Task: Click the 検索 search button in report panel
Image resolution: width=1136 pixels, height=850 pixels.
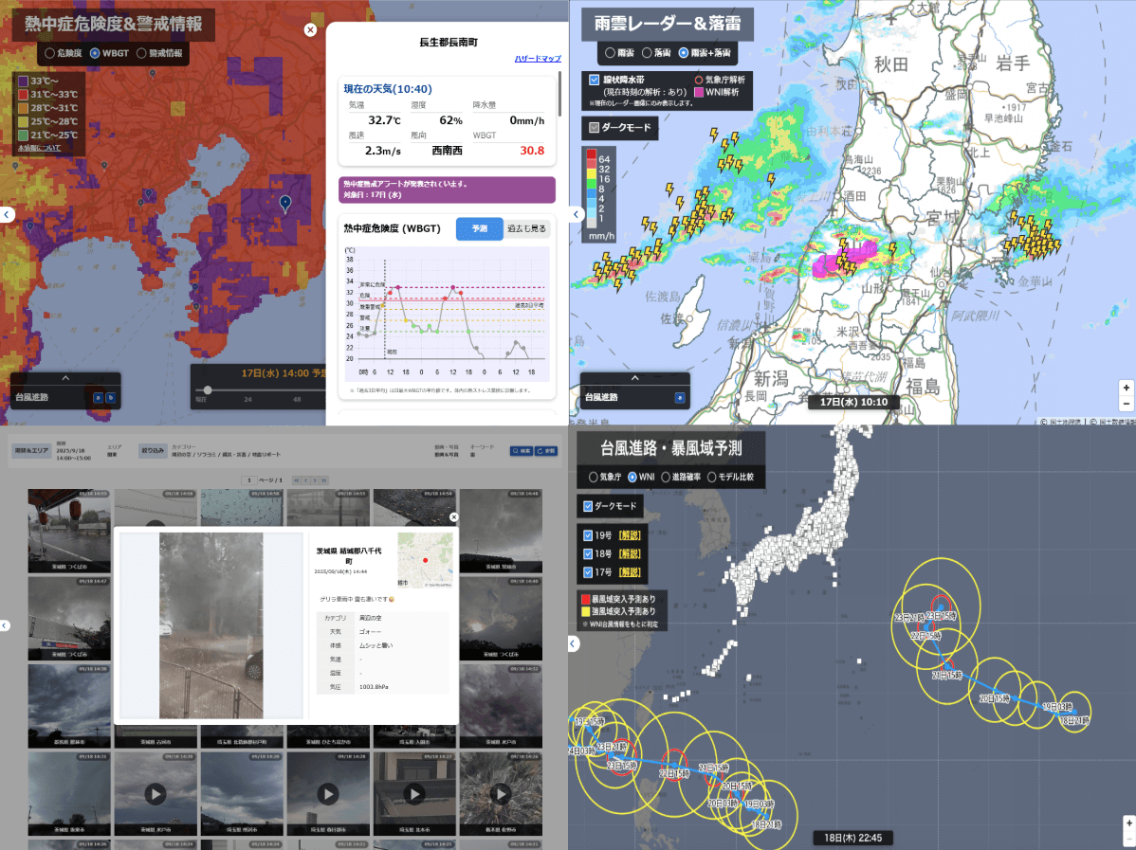Action: click(520, 451)
